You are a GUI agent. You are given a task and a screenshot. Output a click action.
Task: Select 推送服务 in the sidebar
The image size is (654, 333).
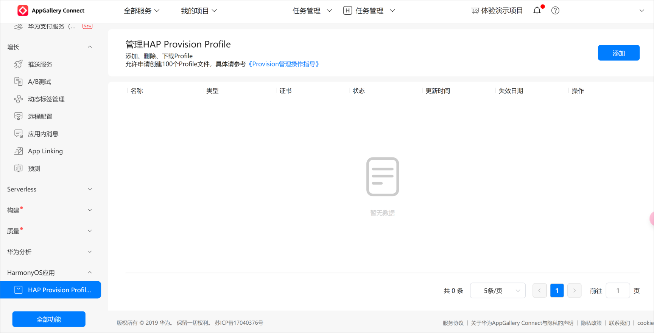[x=40, y=65]
